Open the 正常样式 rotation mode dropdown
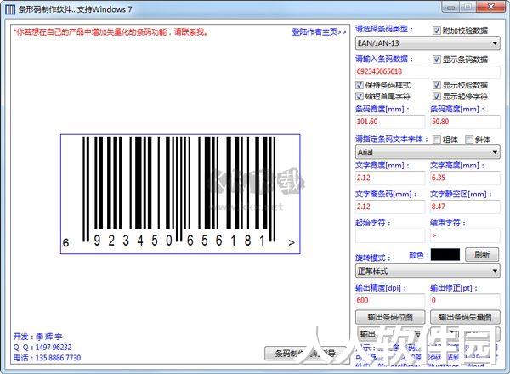This screenshot has height=374, width=510. [428, 270]
